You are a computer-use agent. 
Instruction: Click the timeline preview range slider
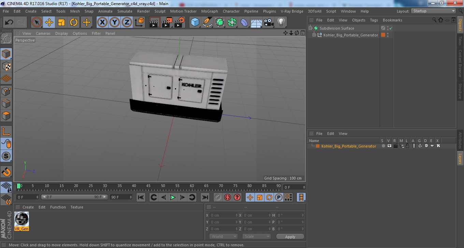(x=74, y=197)
